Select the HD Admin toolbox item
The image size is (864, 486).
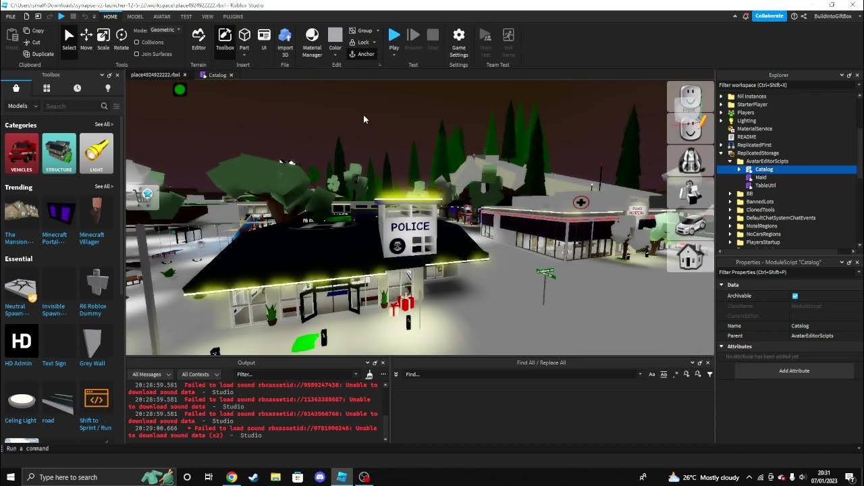pos(21,346)
